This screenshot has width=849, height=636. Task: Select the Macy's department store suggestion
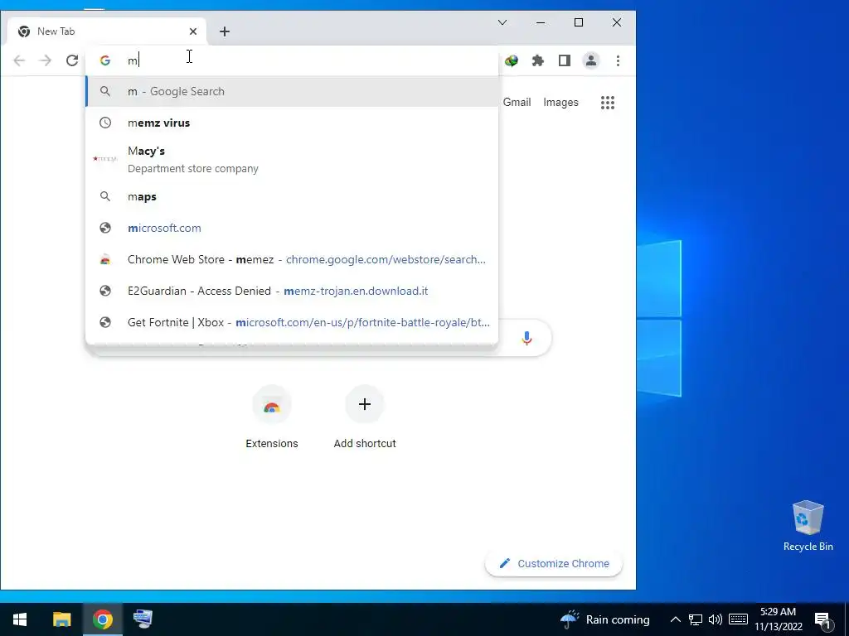click(x=292, y=160)
